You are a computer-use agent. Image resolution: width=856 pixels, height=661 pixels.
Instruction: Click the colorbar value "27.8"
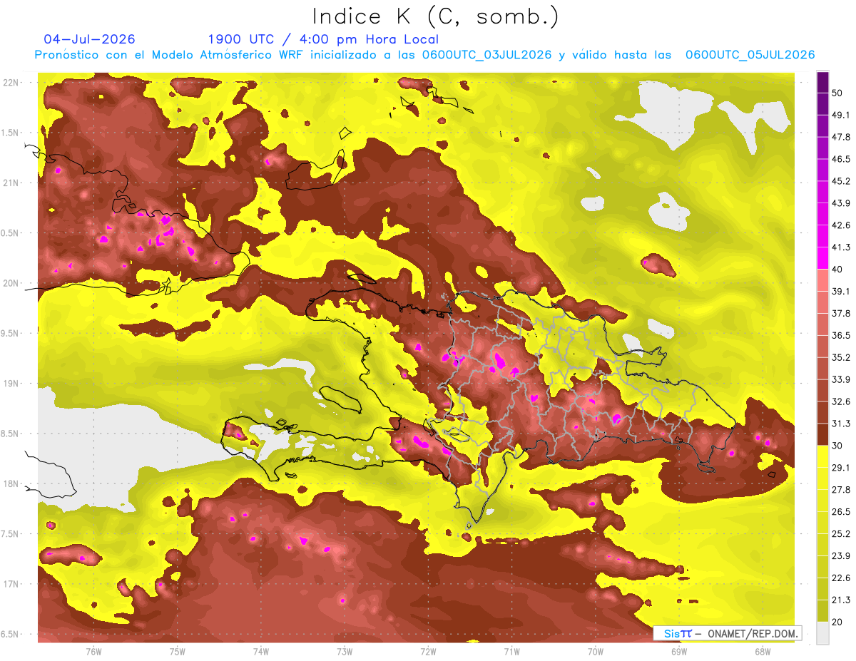[842, 489]
